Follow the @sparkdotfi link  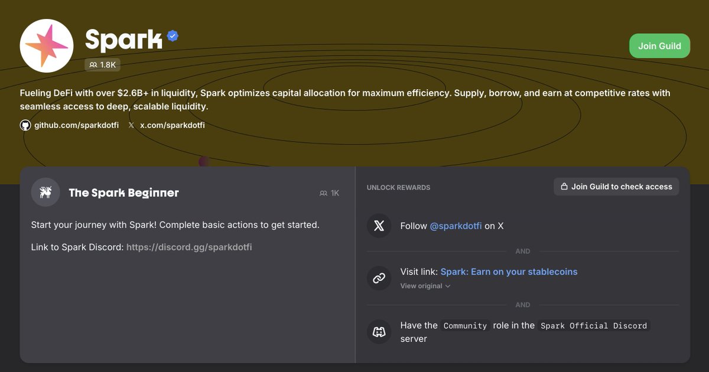[456, 226]
